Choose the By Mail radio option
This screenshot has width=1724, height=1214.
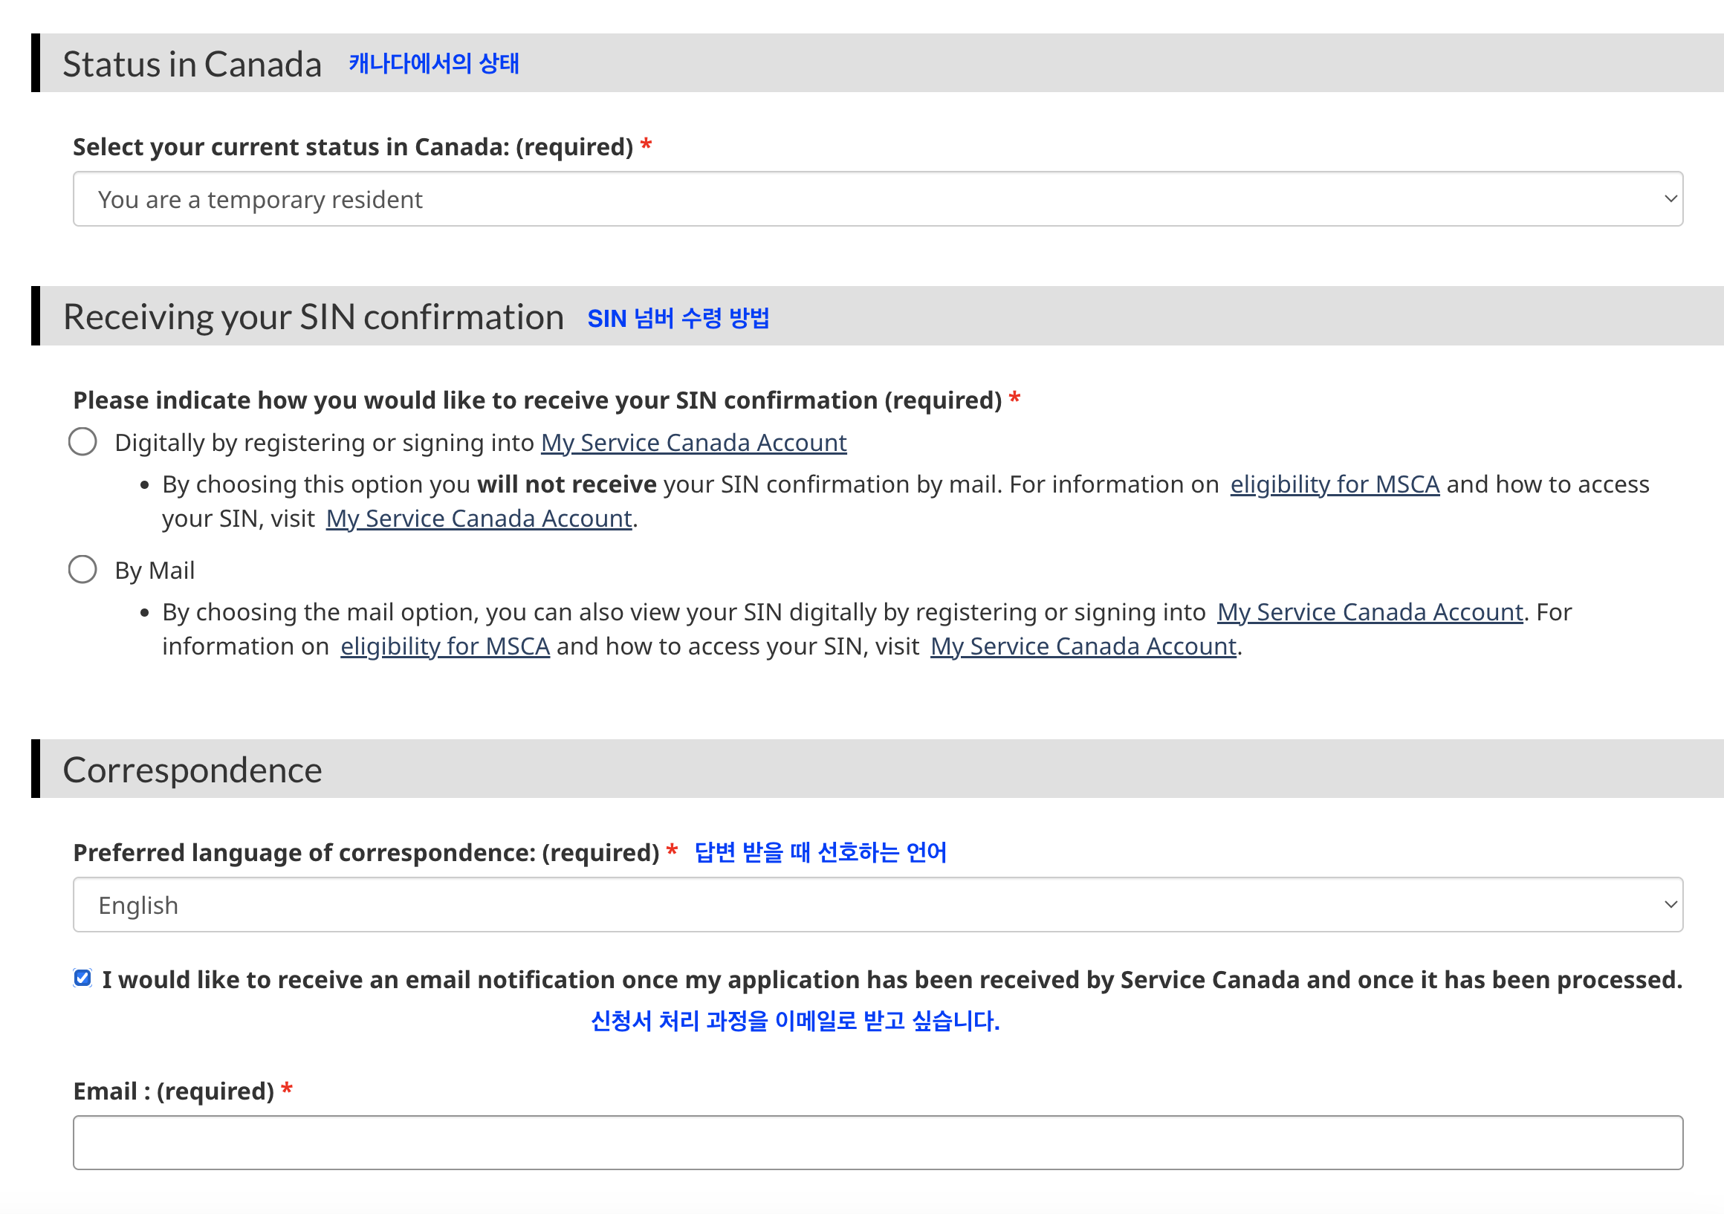tap(82, 569)
